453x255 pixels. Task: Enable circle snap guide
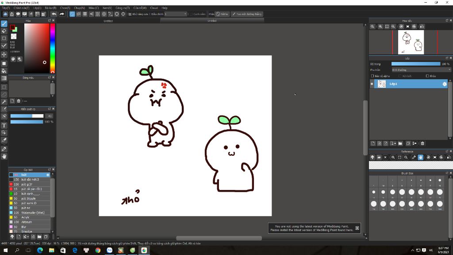[x=104, y=14]
